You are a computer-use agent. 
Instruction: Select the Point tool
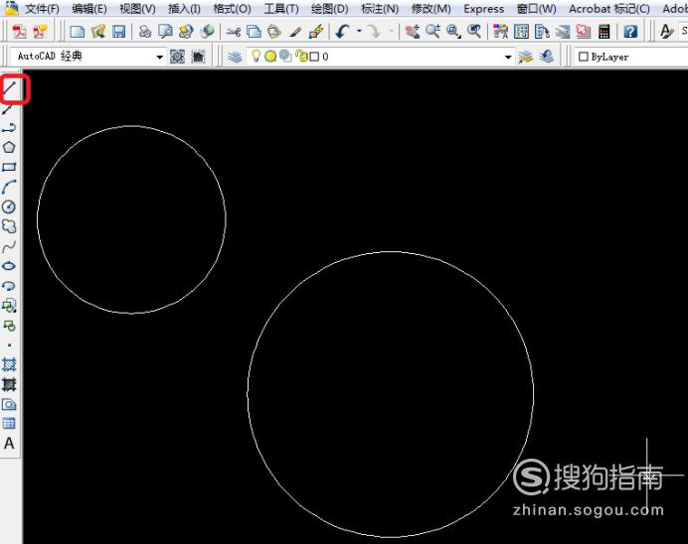tap(9, 345)
